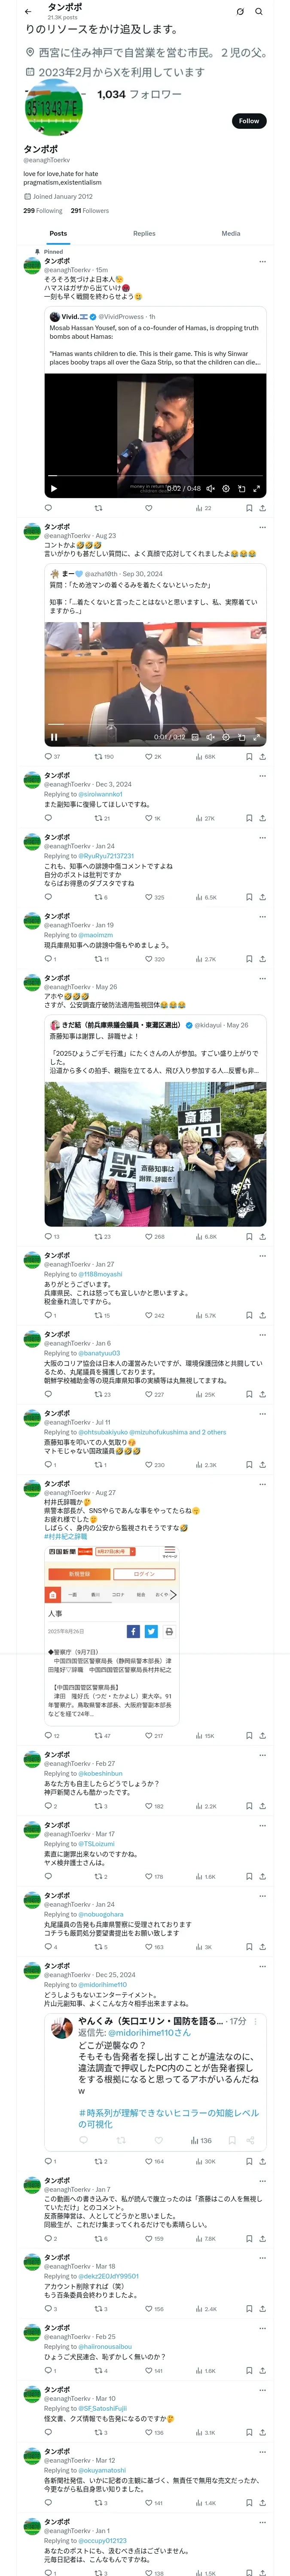Screen dimensions: 290x2576
Task: Repost the tweet with 190 reposts
Action: [x=104, y=757]
